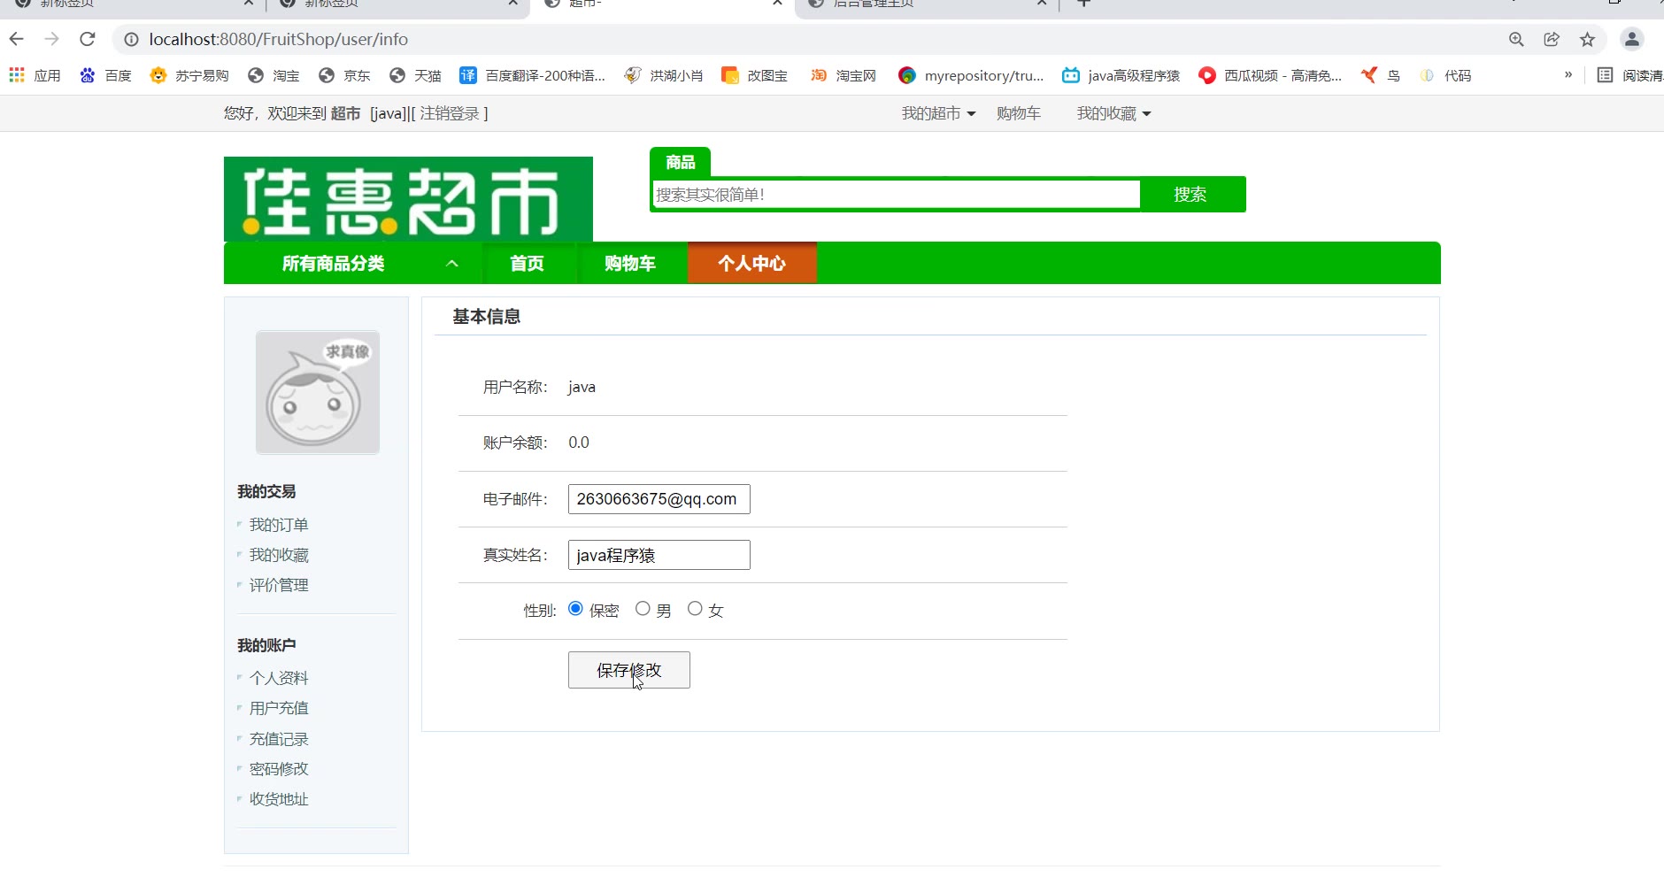Image resolution: width=1664 pixels, height=885 pixels.
Task: Collapse the 所有商品分类 category chevron
Action: tap(452, 263)
